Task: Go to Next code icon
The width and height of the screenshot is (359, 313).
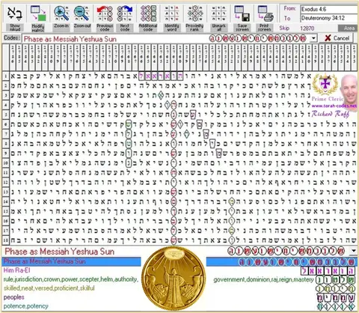Action: [x=125, y=13]
